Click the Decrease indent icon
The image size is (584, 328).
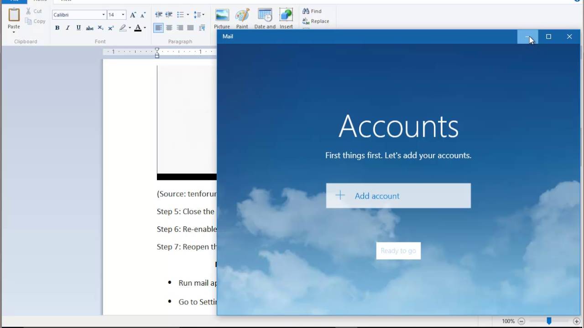158,15
